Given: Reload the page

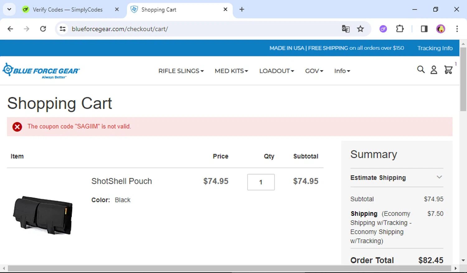Looking at the screenshot, I should pyautogui.click(x=43, y=29).
